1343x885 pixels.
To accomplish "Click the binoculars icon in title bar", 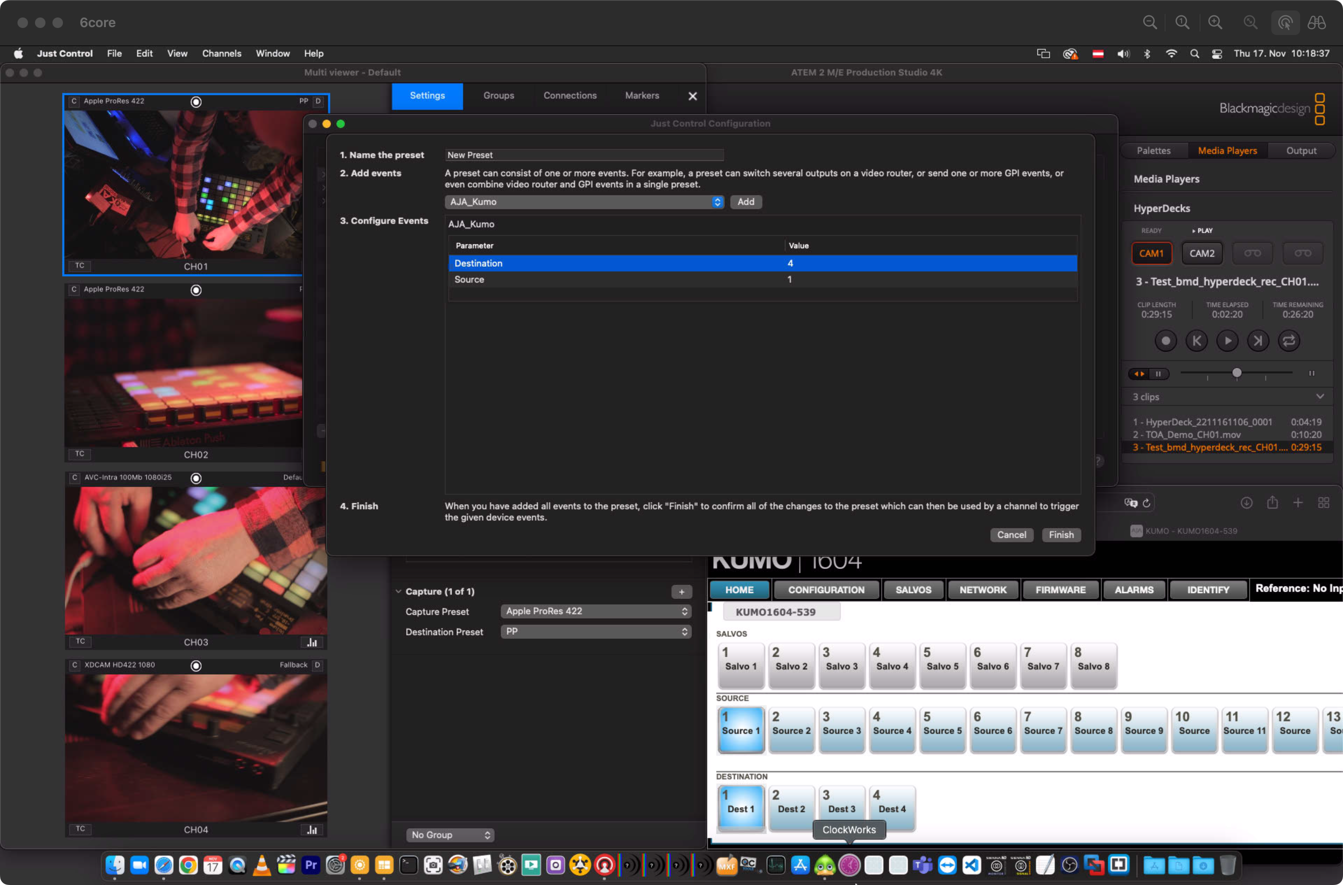I will coord(1316,23).
